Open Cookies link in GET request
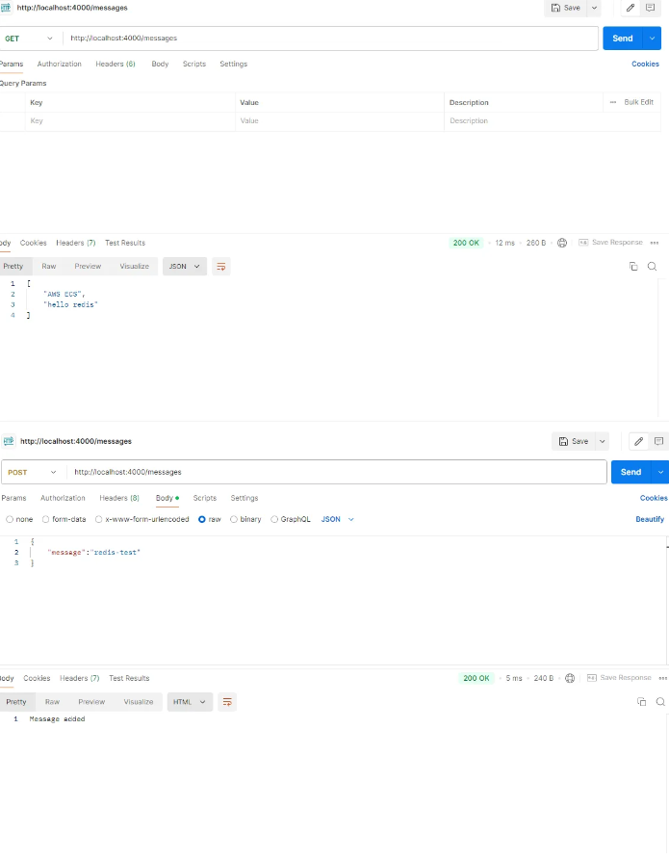This screenshot has height=859, width=669. (645, 65)
